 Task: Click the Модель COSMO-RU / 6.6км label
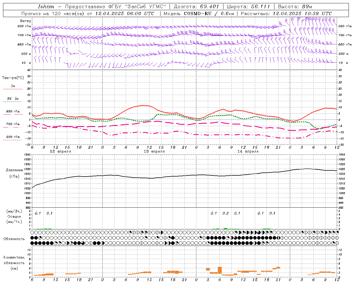click(199, 13)
